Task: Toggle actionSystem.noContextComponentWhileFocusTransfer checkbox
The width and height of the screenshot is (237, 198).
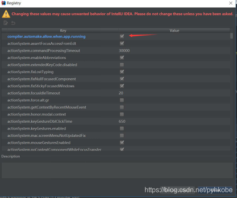Action: pos(122,149)
